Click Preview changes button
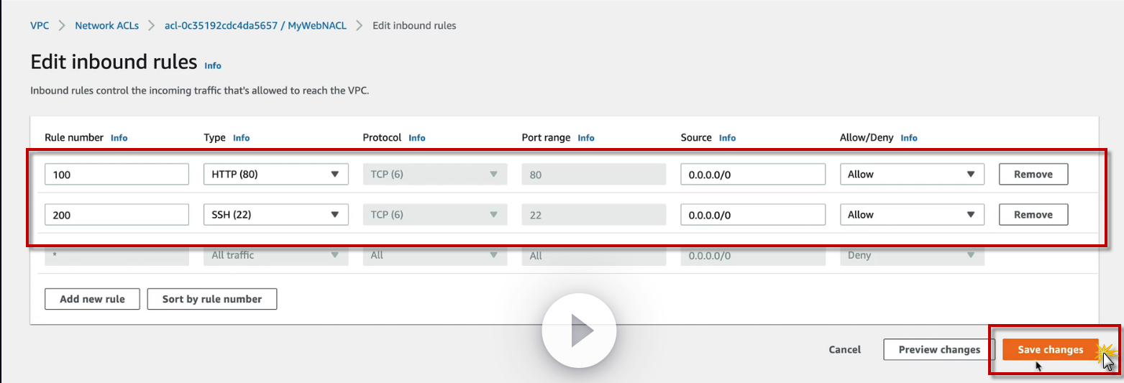 tap(939, 350)
